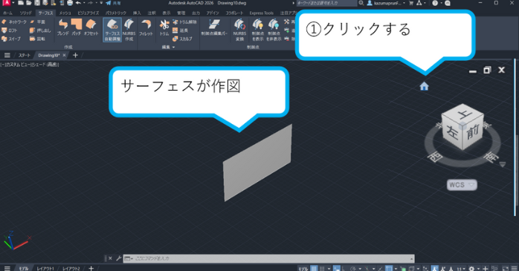
Task: Toggle the grid display in the status bar
Action: point(314,268)
